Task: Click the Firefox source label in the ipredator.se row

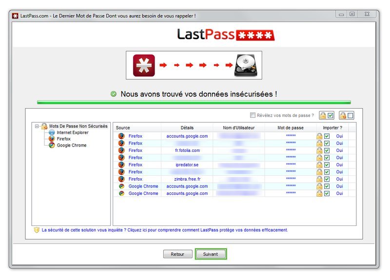Action: pos(136,165)
